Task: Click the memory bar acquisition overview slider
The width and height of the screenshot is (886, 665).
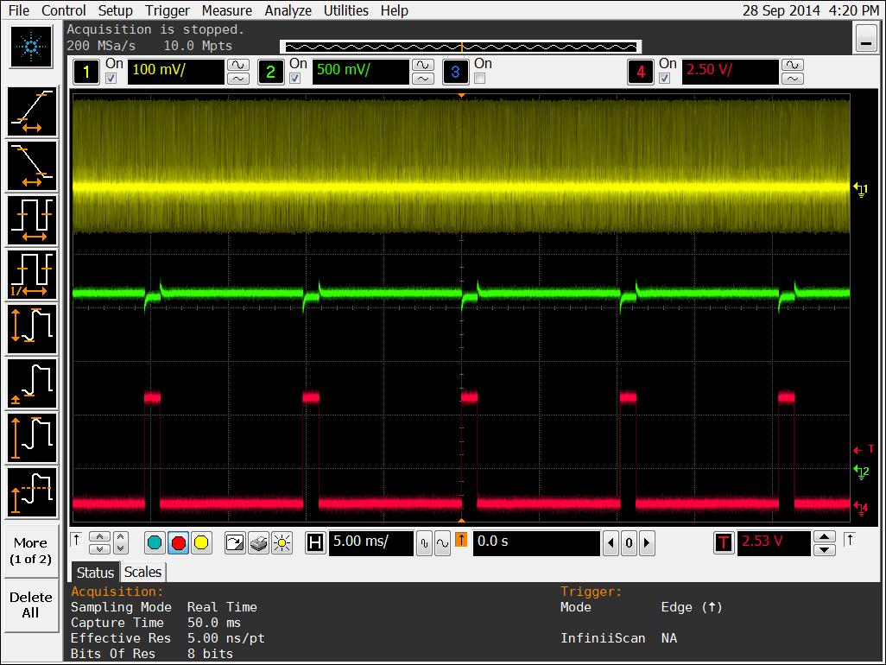Action: pos(461,46)
